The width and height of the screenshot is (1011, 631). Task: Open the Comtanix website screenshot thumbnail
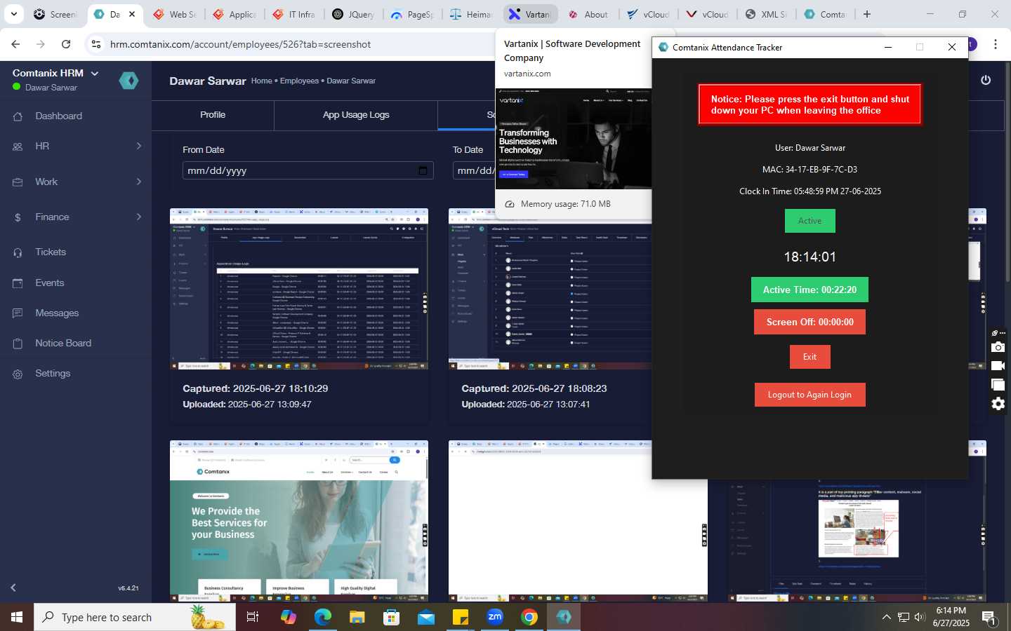point(299,521)
